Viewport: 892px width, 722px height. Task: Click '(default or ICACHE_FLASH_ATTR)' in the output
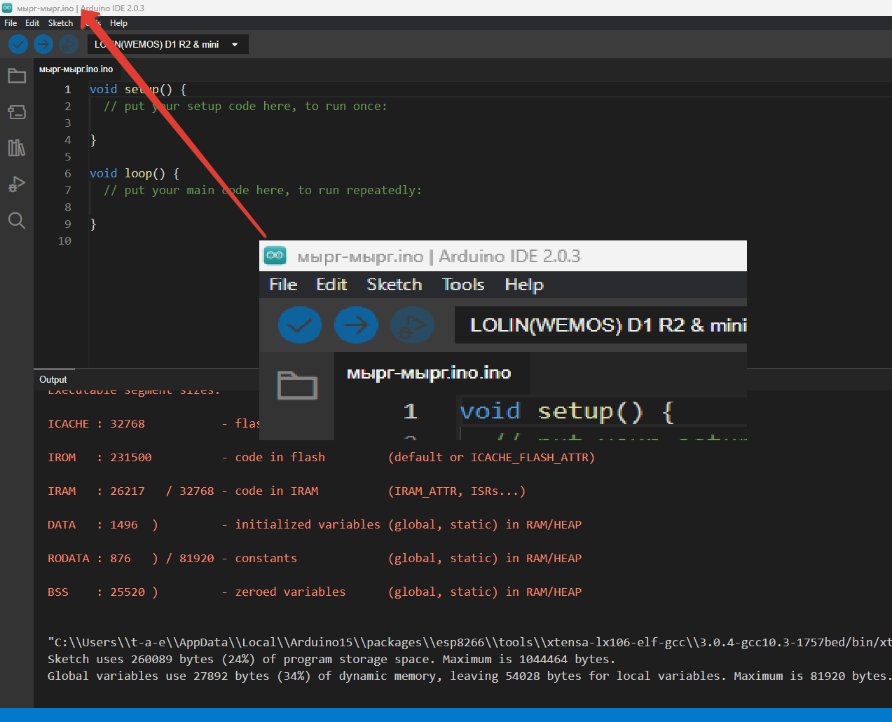pyautogui.click(x=491, y=457)
